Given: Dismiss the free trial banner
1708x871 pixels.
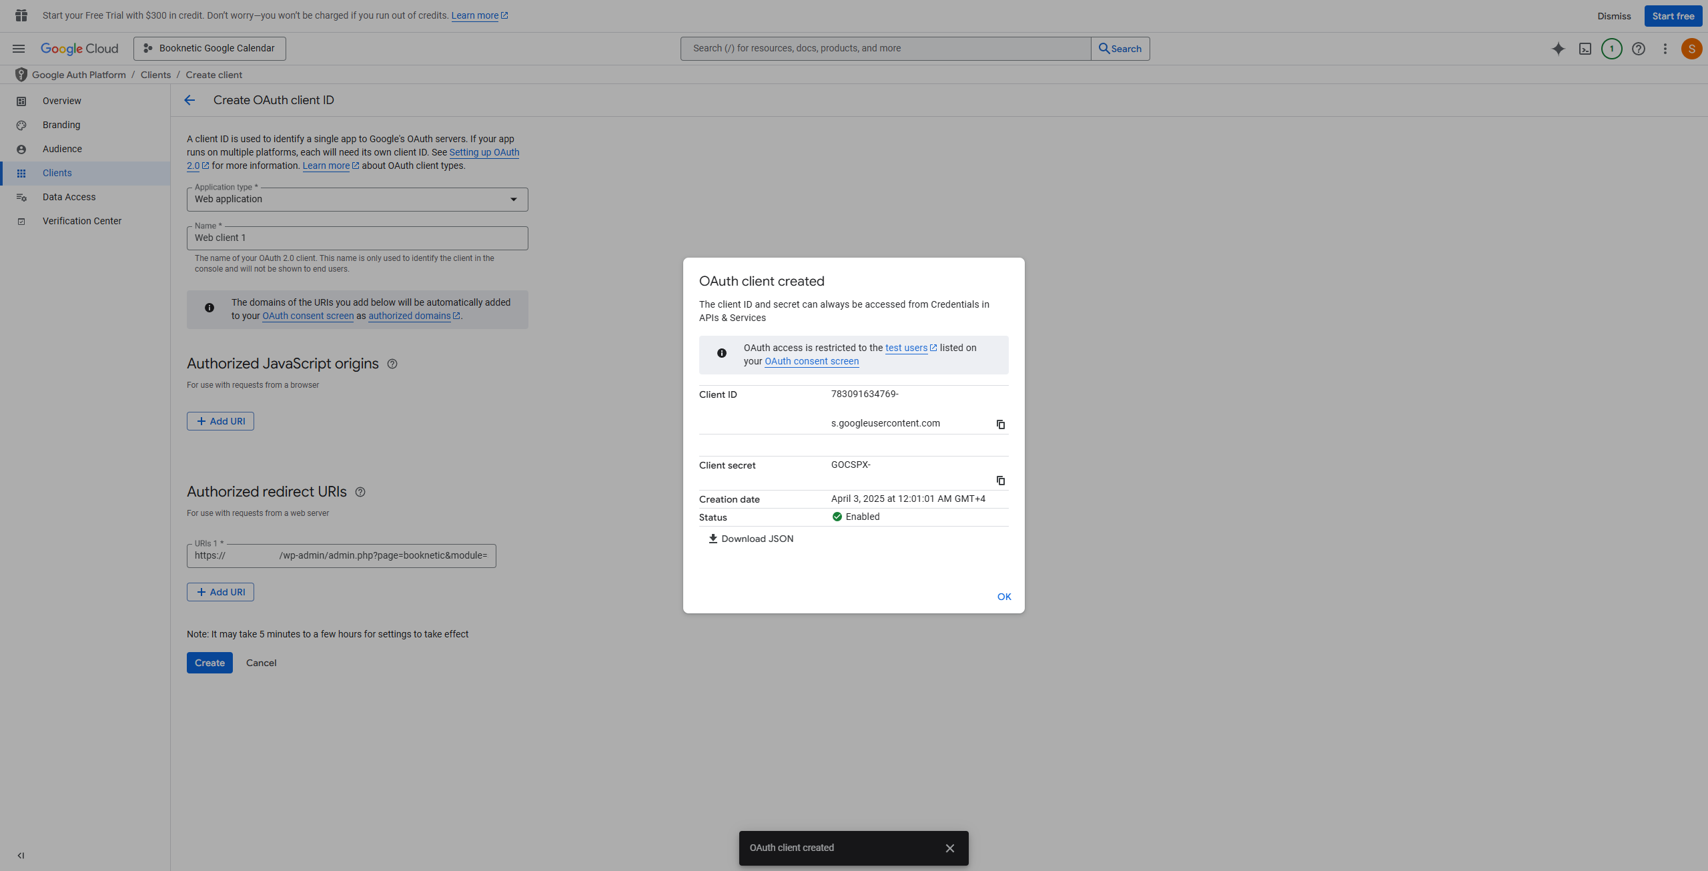Looking at the screenshot, I should [x=1614, y=16].
